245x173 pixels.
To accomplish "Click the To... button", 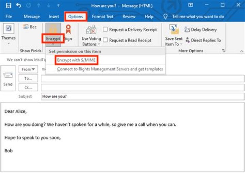I will 28,78.
